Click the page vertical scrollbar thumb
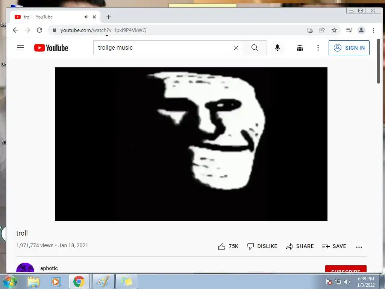This screenshot has height=289, width=385. coord(378,61)
